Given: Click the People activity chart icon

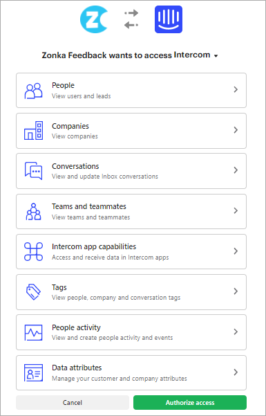Looking at the screenshot, I should pos(33,332).
